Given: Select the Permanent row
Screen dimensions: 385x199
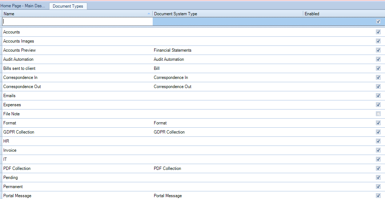Looking at the screenshot, I should click(193, 187).
